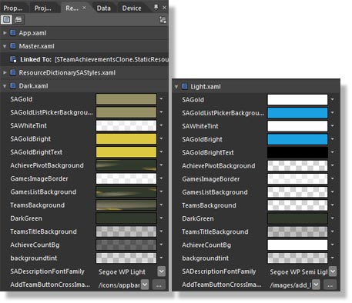The height and width of the screenshot is (303, 352).
Task: Switch to the Projects tab
Action: [43, 8]
